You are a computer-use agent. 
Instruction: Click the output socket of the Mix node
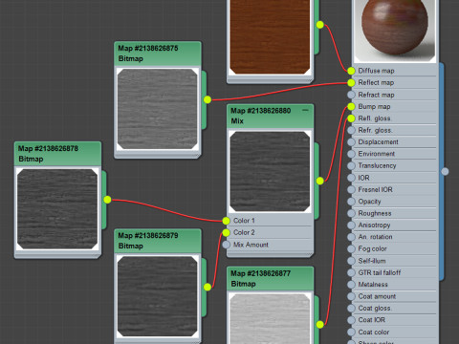(x=320, y=181)
